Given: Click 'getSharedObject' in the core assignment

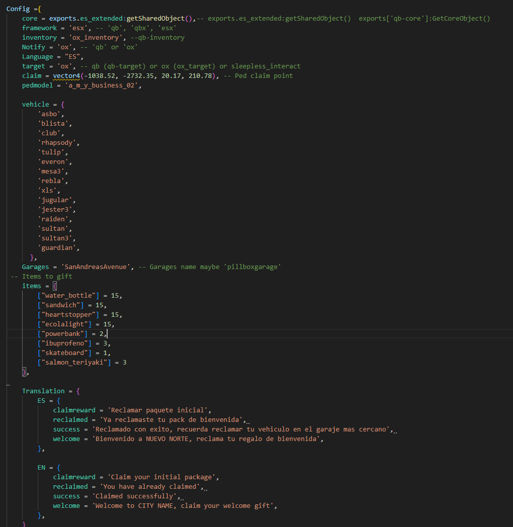Looking at the screenshot, I should 155,19.
